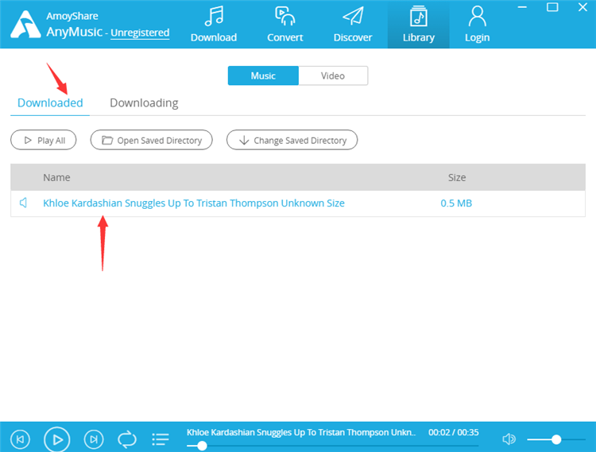Screen dimensions: 596x452
Task: Click the Name column header
Action: pyautogui.click(x=56, y=177)
